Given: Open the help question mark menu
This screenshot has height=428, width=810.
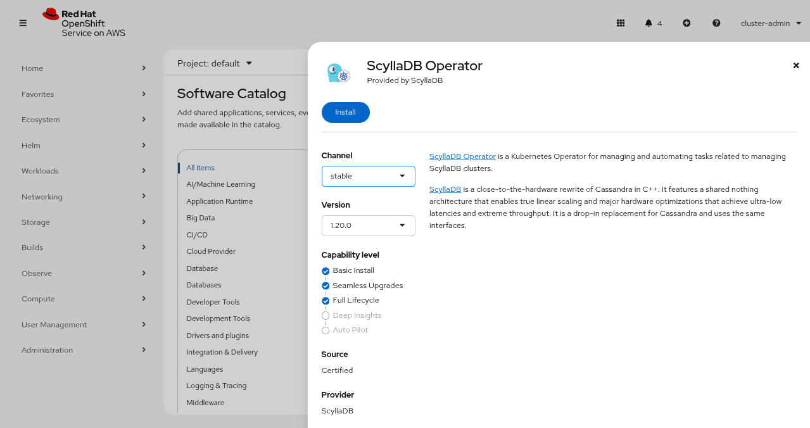Looking at the screenshot, I should (x=716, y=23).
